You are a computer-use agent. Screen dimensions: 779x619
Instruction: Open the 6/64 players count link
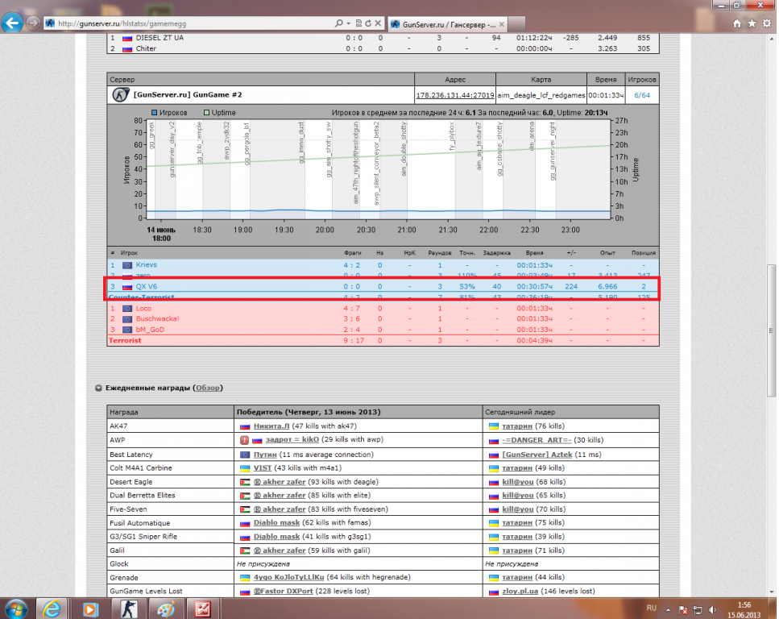pos(642,95)
